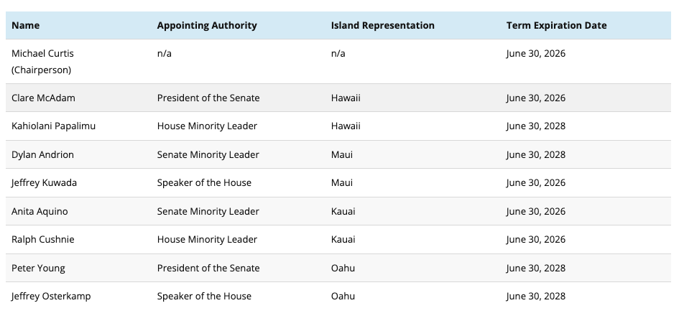Select the Jeffrey Kuwada name cell

coord(44,182)
